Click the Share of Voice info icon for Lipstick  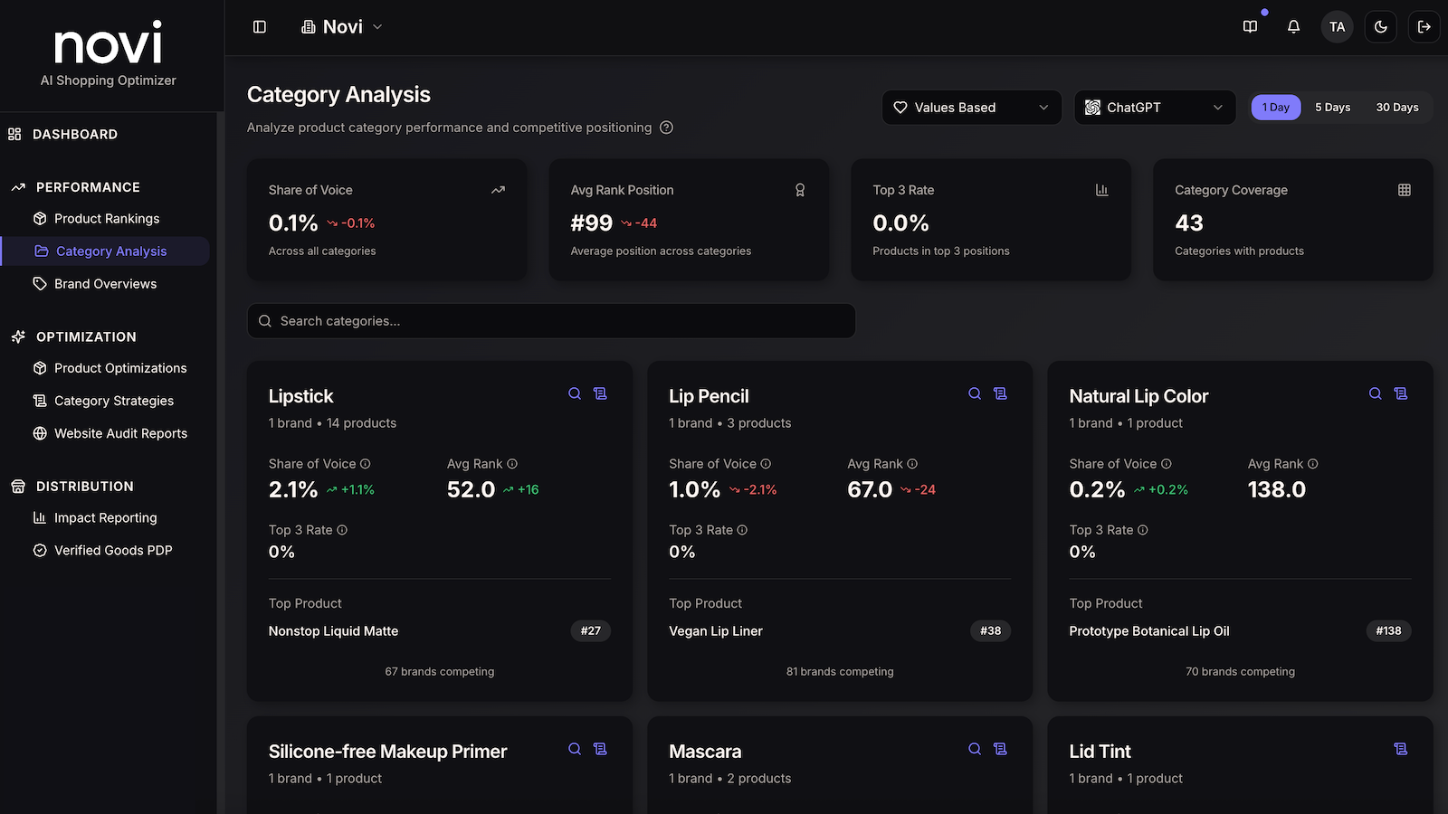click(x=366, y=464)
